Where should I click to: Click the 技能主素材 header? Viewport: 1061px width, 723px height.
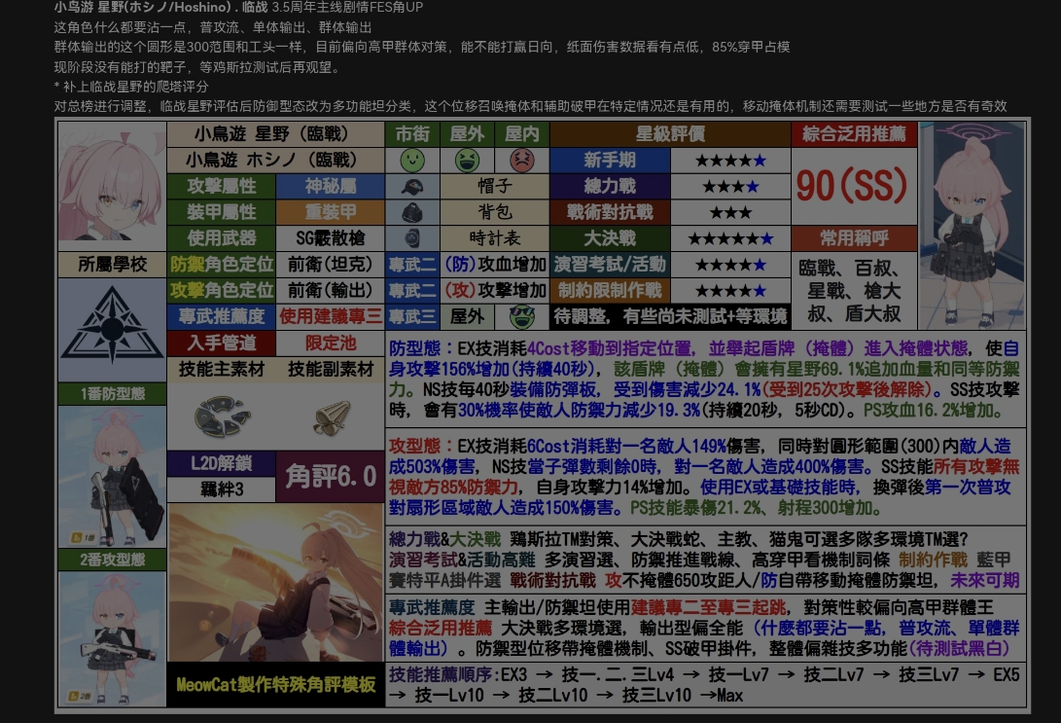point(222,369)
